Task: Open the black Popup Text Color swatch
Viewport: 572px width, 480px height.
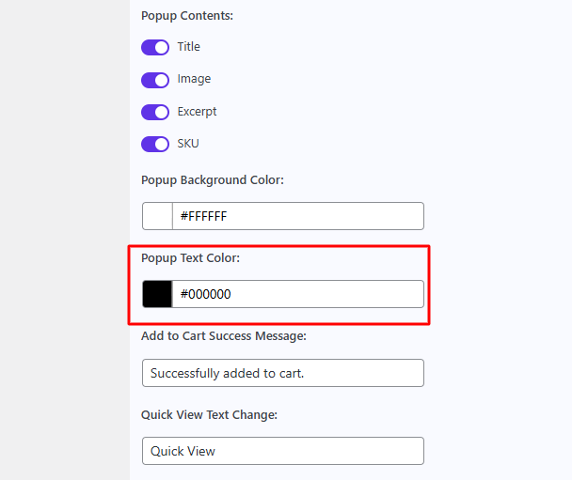Action: click(157, 294)
